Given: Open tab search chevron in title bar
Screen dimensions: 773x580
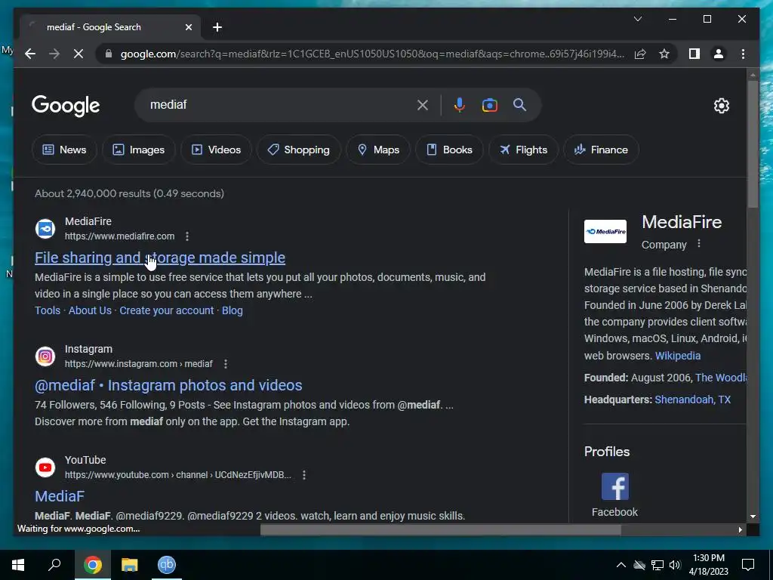Looking at the screenshot, I should pyautogui.click(x=637, y=19).
